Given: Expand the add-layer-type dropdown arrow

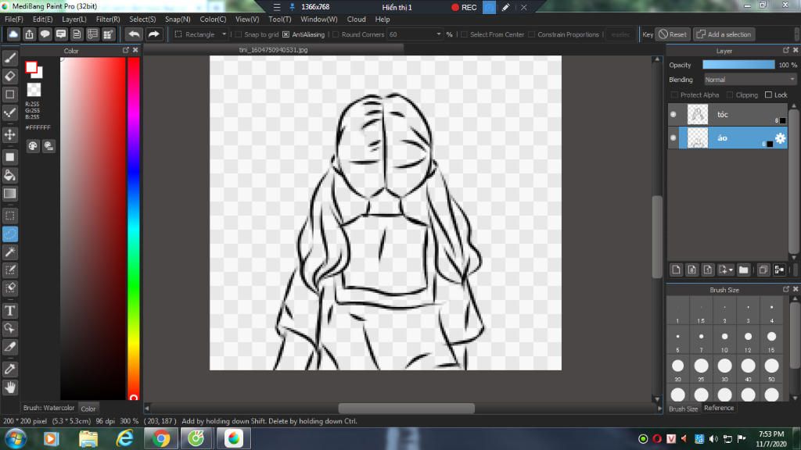Looking at the screenshot, I should 731,270.
